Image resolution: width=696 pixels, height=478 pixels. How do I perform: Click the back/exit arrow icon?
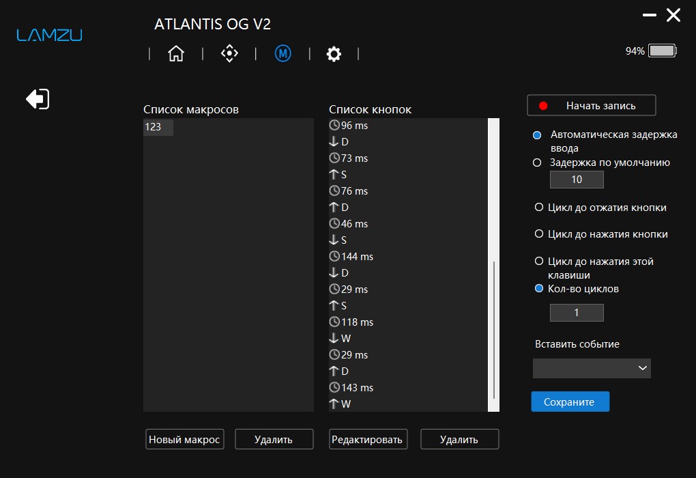(38, 98)
